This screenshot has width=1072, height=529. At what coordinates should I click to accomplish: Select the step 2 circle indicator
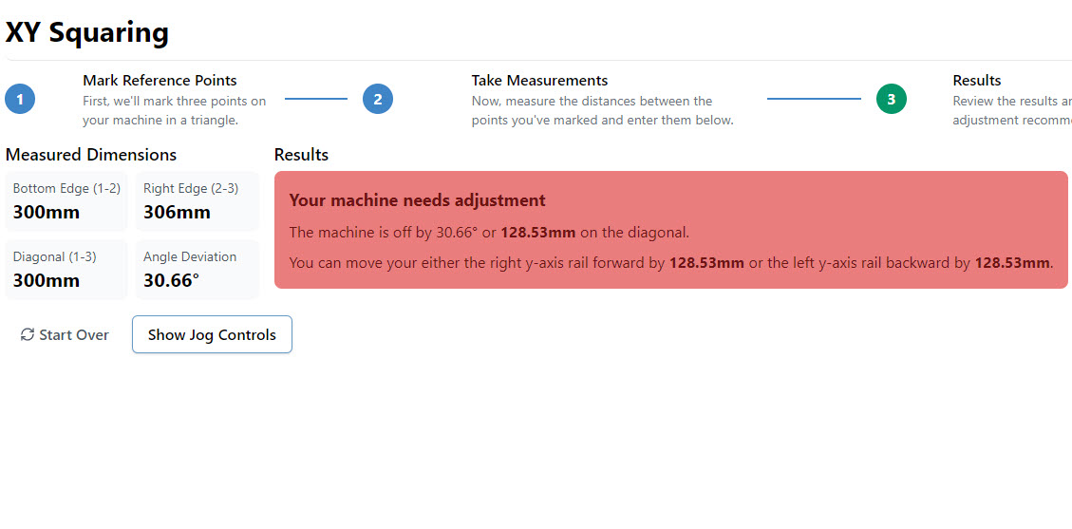378,99
